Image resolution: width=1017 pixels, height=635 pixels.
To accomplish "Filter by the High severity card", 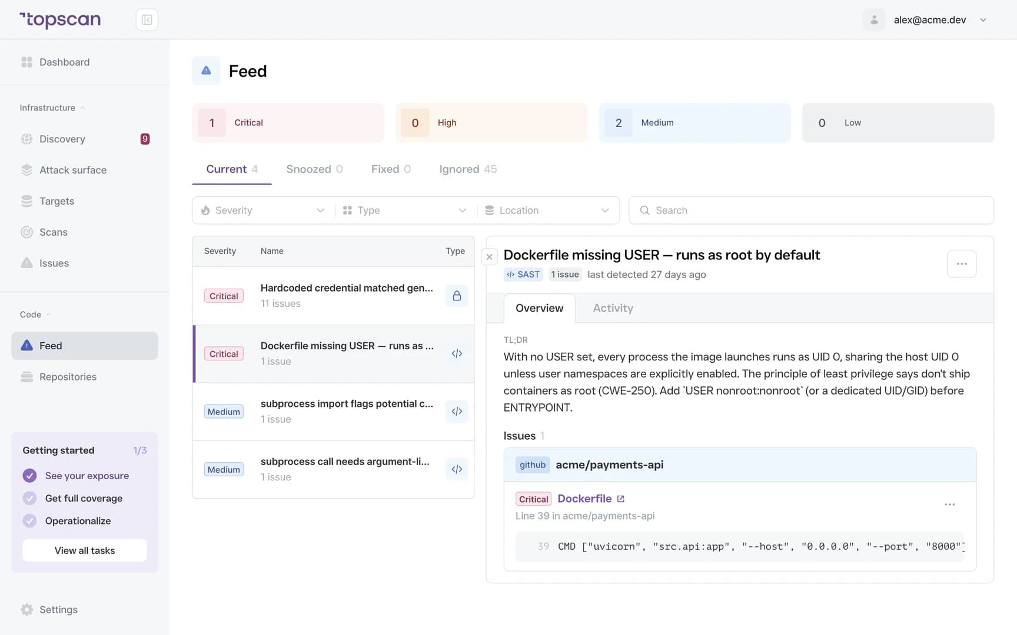I will click(x=491, y=123).
